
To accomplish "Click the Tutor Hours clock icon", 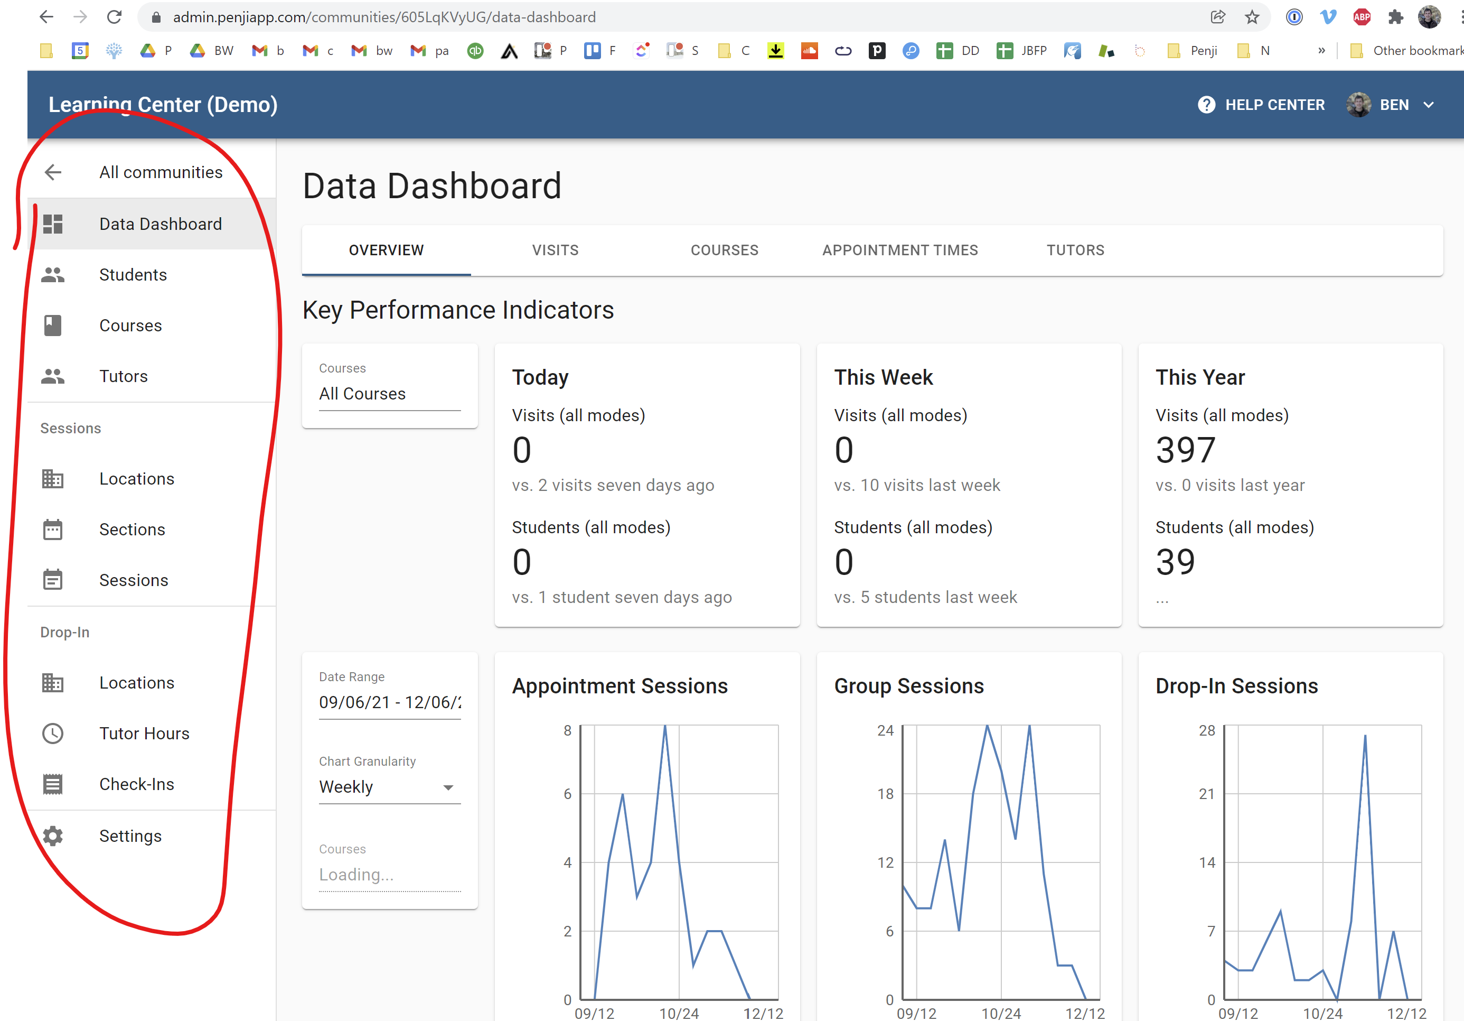I will [53, 733].
